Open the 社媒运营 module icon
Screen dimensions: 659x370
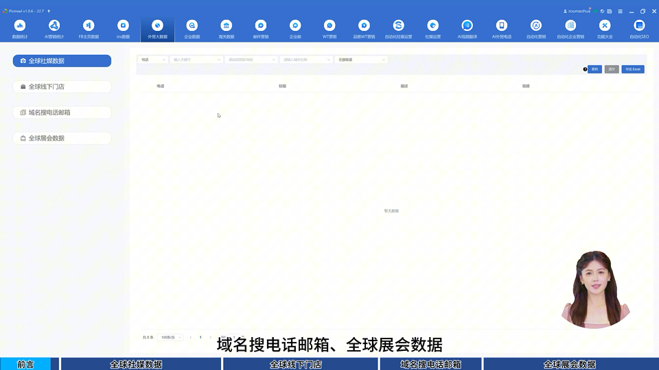click(433, 25)
